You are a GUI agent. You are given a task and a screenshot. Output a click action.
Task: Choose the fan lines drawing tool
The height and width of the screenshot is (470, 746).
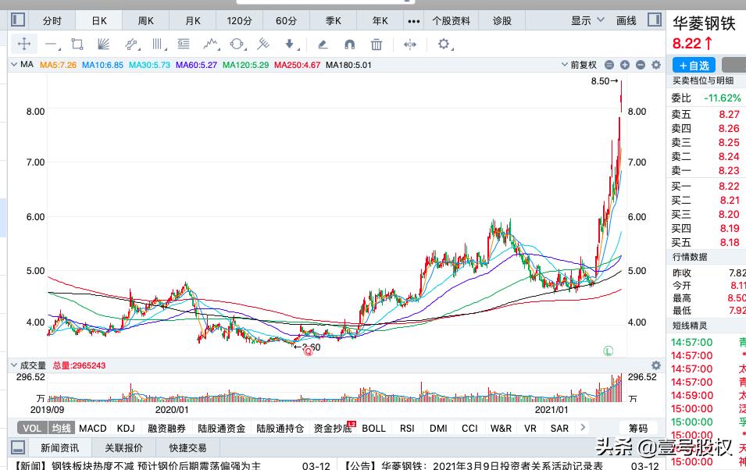(x=103, y=45)
